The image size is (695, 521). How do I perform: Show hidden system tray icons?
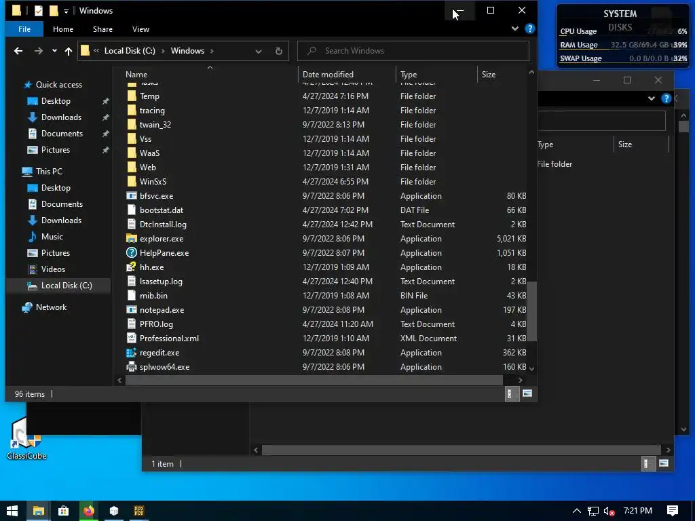[x=577, y=511]
